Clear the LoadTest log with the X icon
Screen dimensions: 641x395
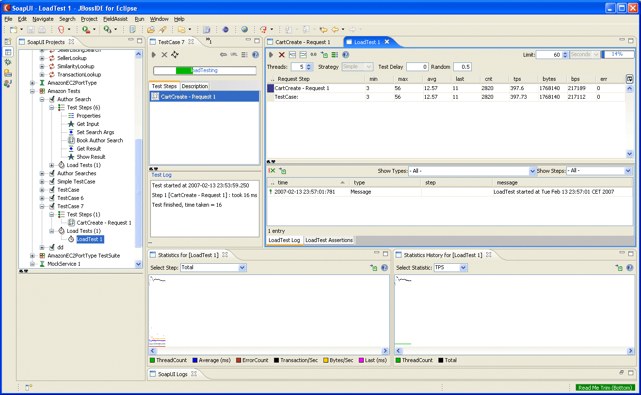coord(272,171)
